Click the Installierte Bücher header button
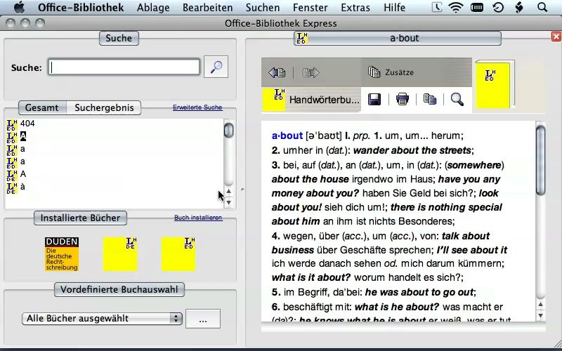562x351 pixels. point(80,218)
